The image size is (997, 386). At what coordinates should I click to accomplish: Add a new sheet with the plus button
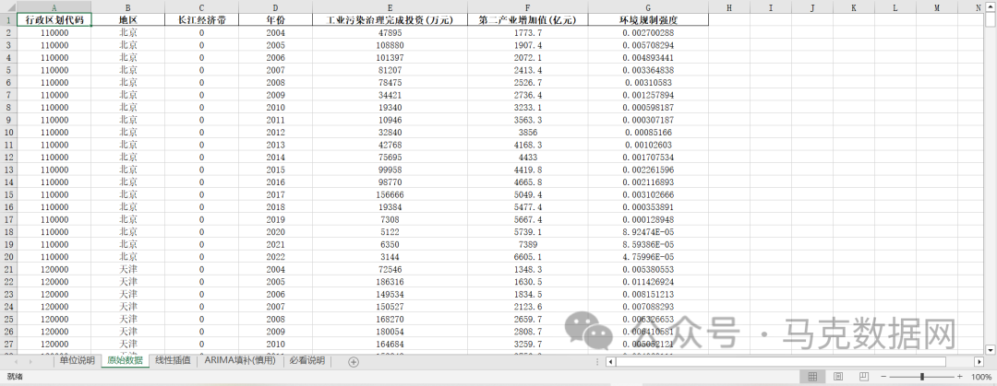pyautogui.click(x=354, y=362)
